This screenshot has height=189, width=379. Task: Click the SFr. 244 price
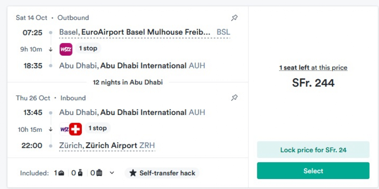(313, 83)
